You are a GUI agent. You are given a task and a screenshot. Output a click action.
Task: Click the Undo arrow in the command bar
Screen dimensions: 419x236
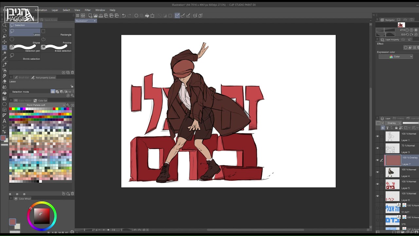[x=124, y=15]
